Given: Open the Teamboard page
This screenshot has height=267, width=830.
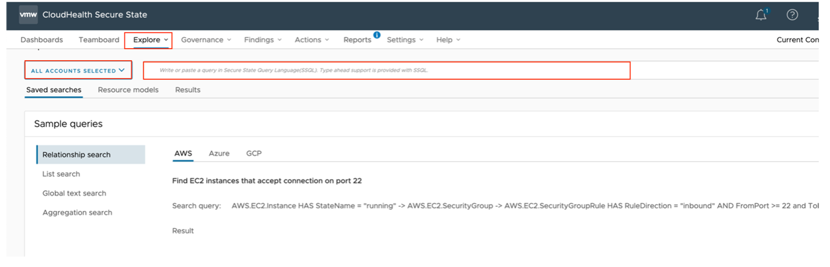Looking at the screenshot, I should 99,40.
